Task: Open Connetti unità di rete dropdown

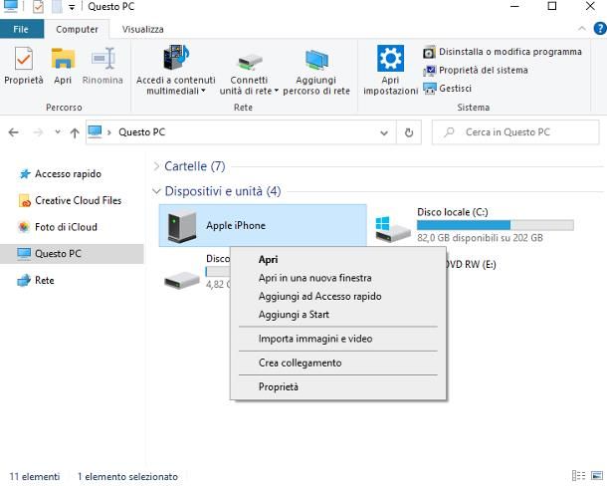Action: 249,70
